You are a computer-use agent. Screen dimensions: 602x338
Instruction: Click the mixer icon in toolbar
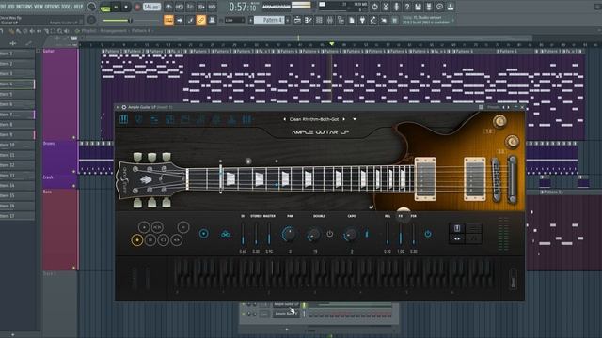(x=330, y=21)
